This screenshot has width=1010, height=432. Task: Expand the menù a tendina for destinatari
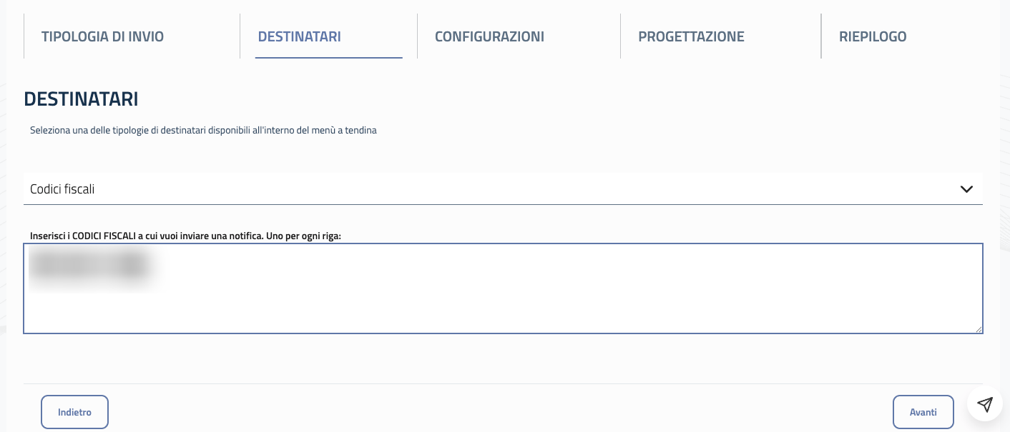click(x=501, y=189)
